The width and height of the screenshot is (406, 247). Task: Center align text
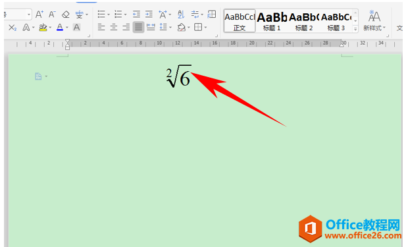(114, 27)
